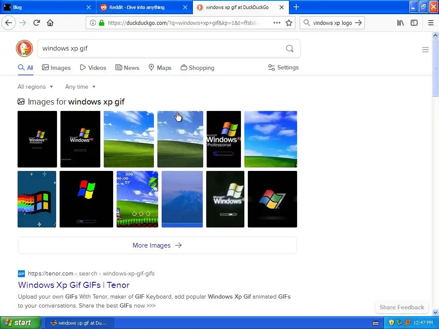439x329 pixels.
Task: Click the taskbar clock showing 12:47 PM
Action: point(423,323)
